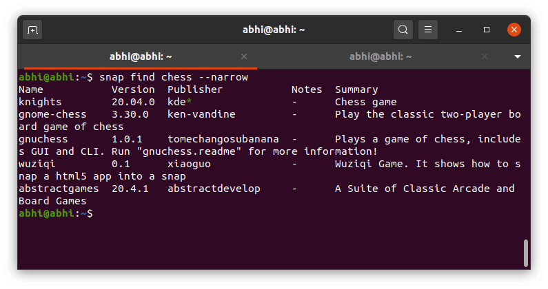
Task: Click the tomechangosubanana publisher text
Action: [223, 139]
